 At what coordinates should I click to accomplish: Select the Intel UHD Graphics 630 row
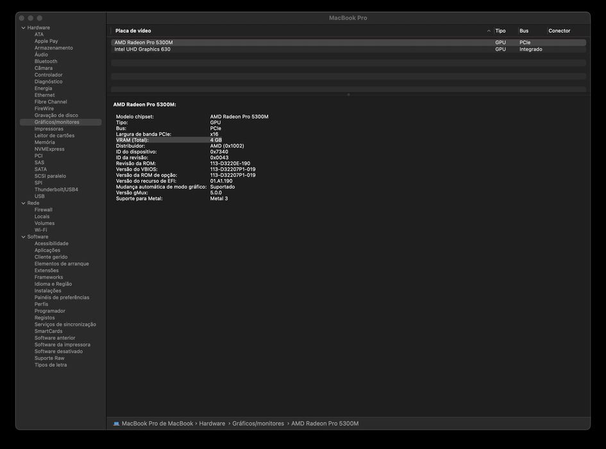pos(348,49)
